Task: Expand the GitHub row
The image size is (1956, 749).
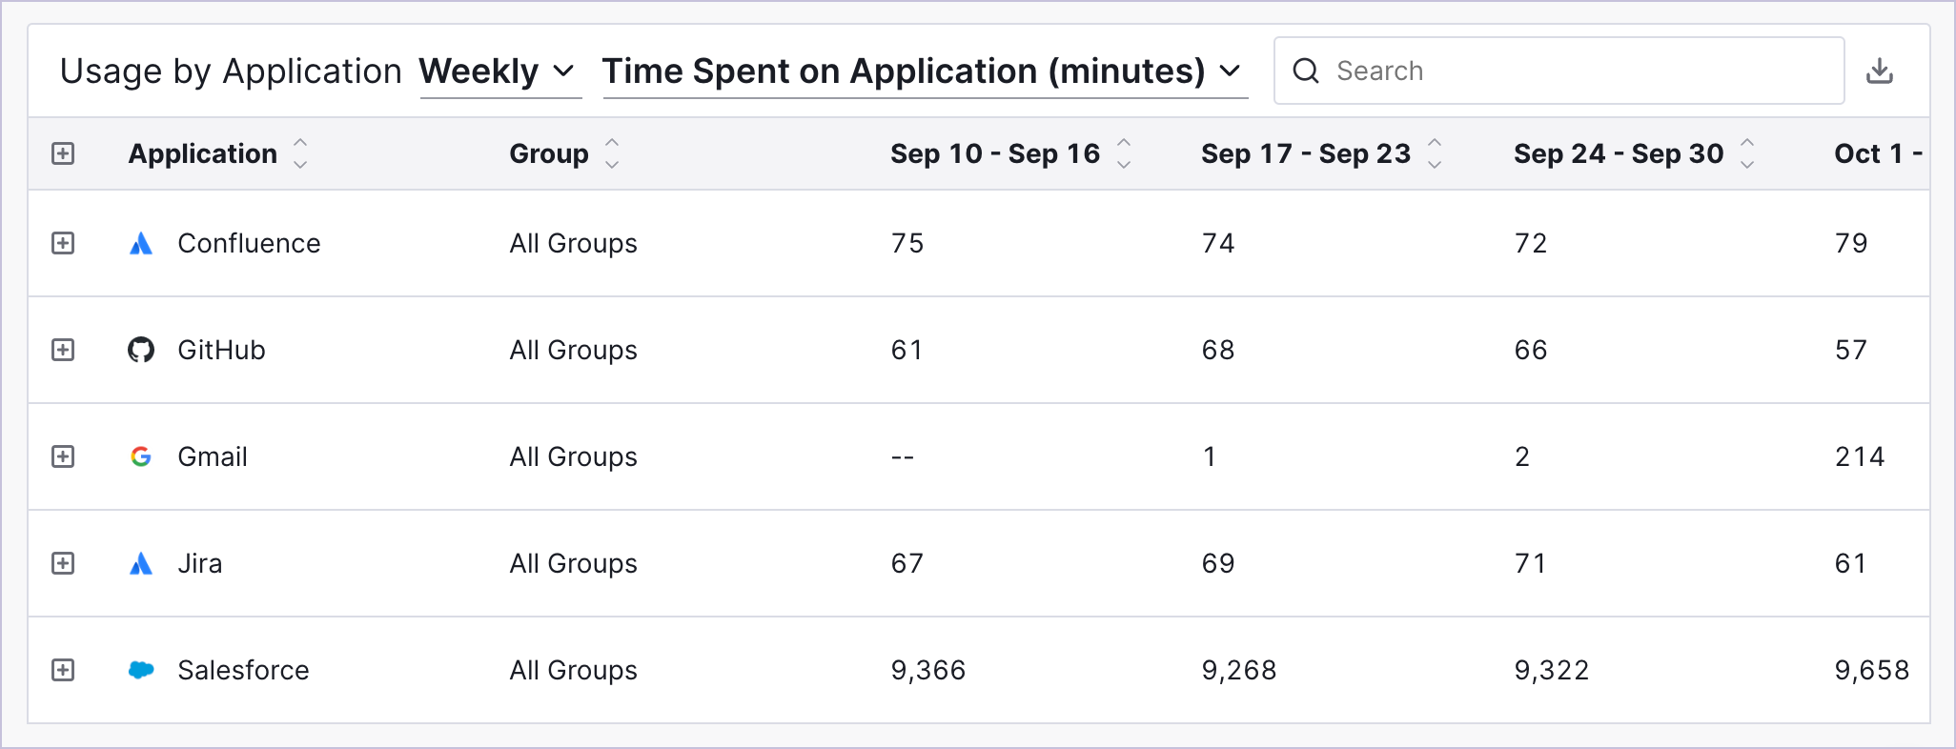Action: pyautogui.click(x=63, y=350)
